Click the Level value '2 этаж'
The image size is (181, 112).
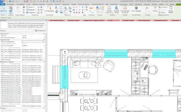(24, 36)
